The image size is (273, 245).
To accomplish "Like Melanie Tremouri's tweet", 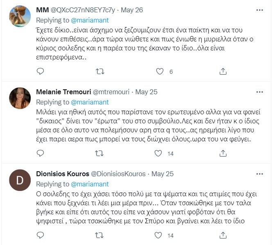I will pos(160,154).
